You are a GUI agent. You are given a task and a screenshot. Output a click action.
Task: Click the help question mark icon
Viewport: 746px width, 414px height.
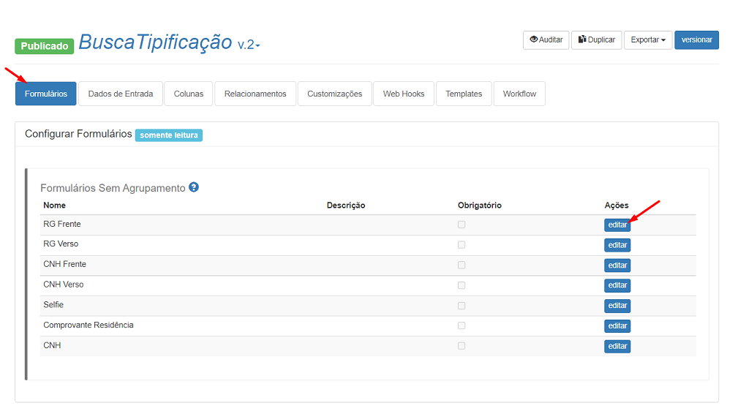(194, 187)
